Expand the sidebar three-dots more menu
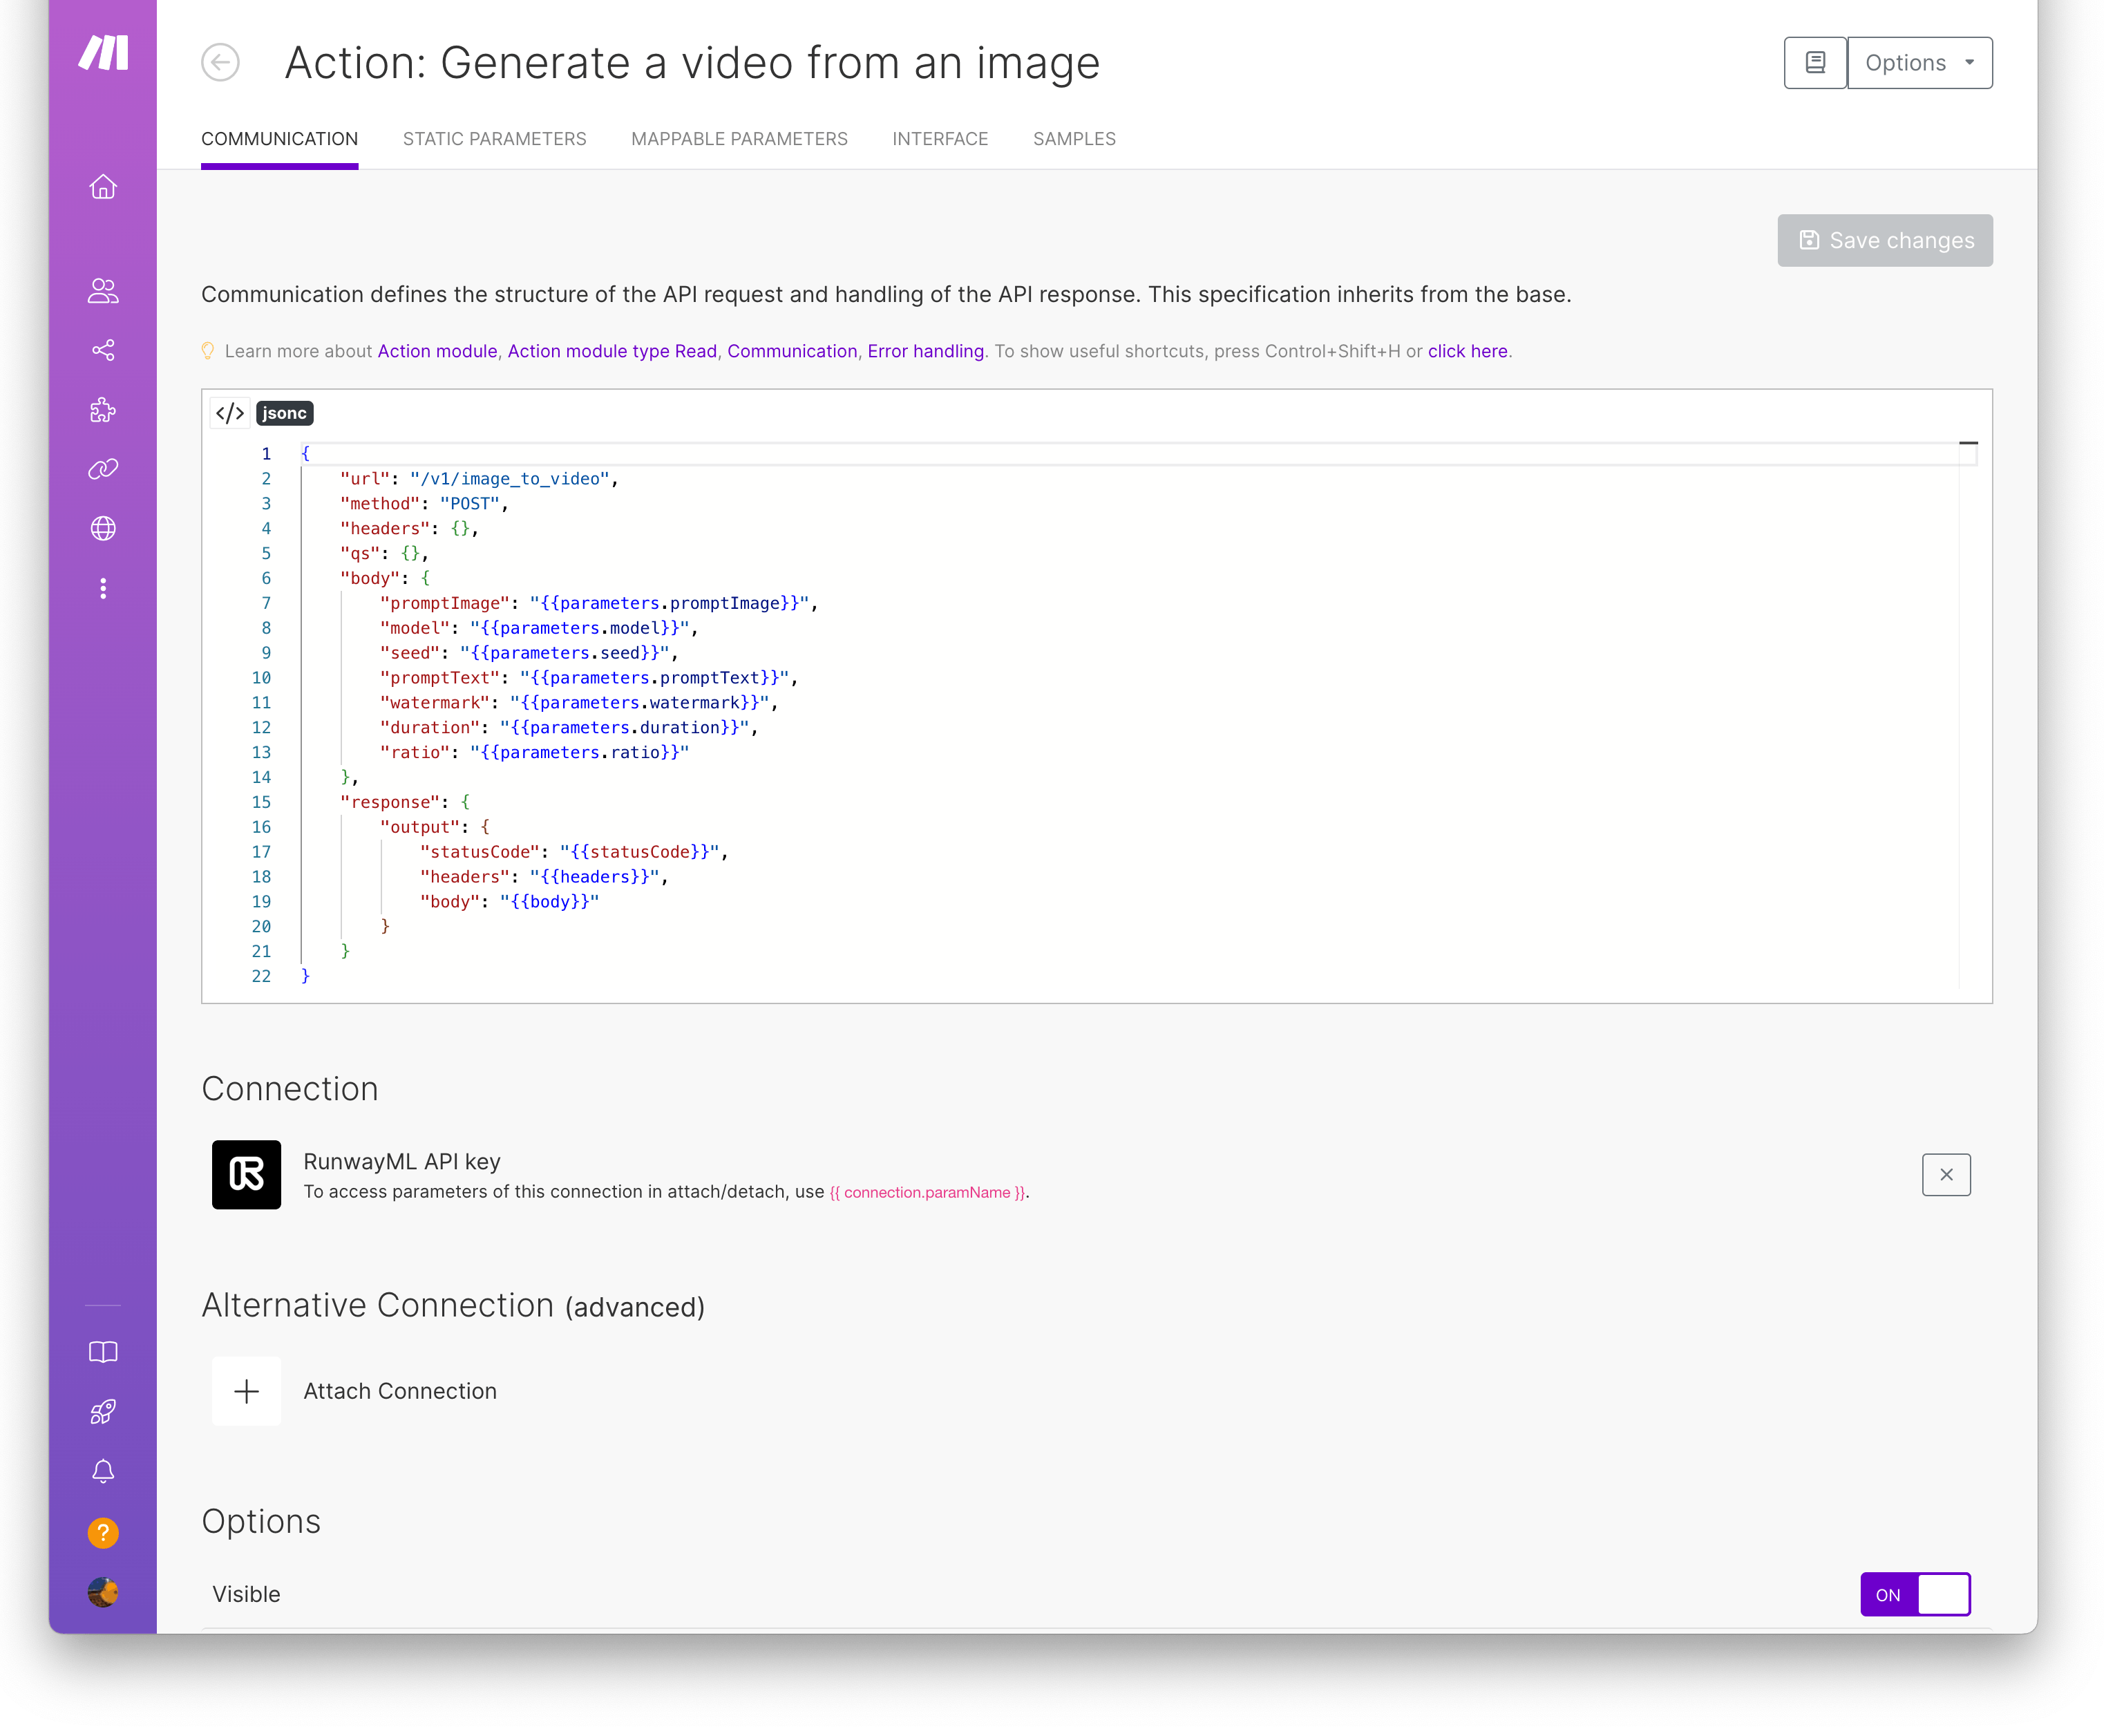This screenshot has width=2115, height=1736. click(103, 588)
